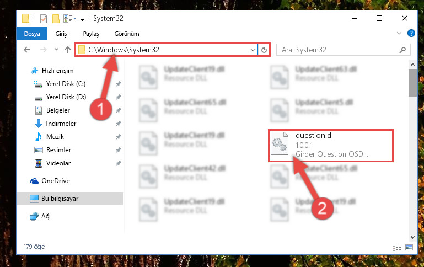Expand the address bar history dropdown
The image size is (424, 267).
point(253,50)
